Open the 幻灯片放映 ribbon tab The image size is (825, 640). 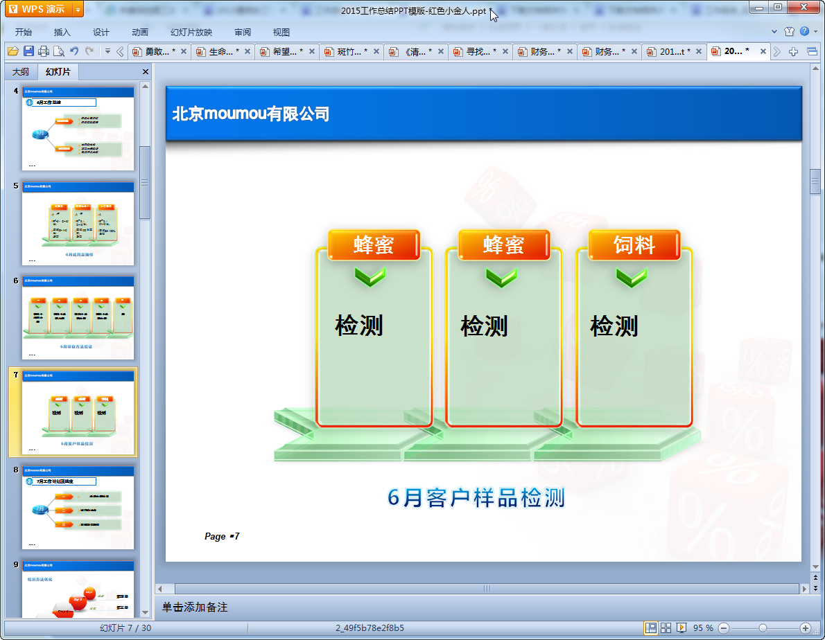(191, 32)
